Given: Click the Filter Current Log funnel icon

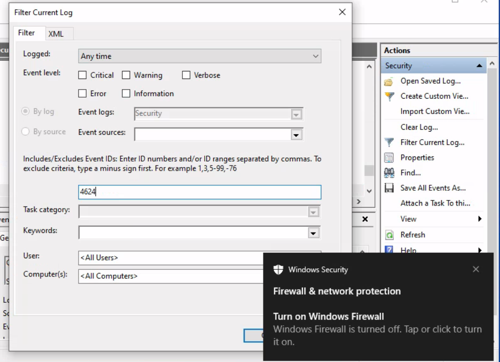Looking at the screenshot, I should pos(389,142).
